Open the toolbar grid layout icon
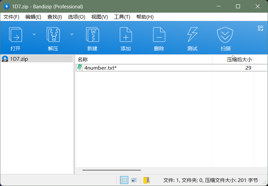The image size is (268, 186). (260, 28)
